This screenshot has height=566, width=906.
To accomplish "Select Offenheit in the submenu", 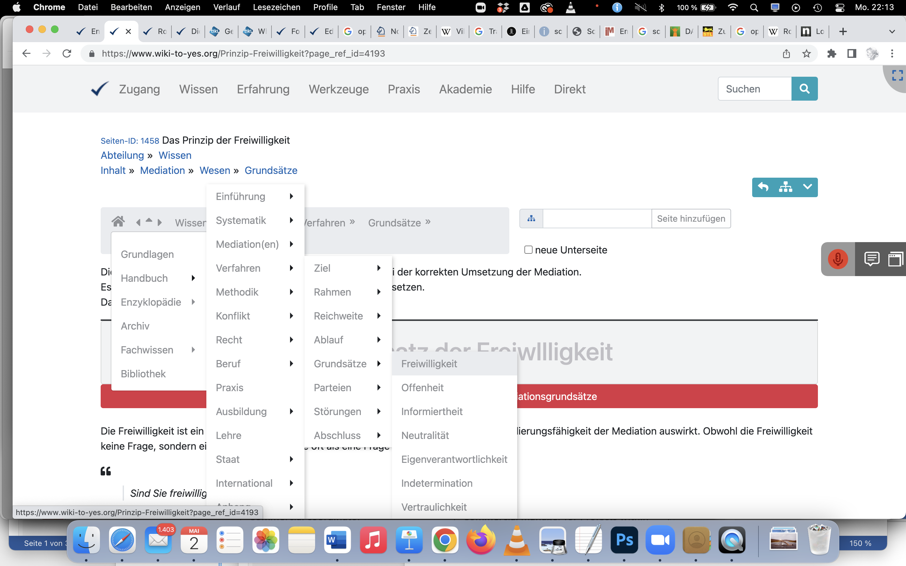I will click(422, 387).
